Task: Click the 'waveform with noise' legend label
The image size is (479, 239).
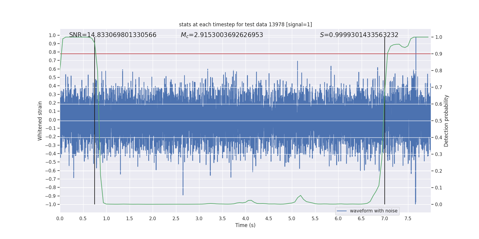Action: click(373, 211)
